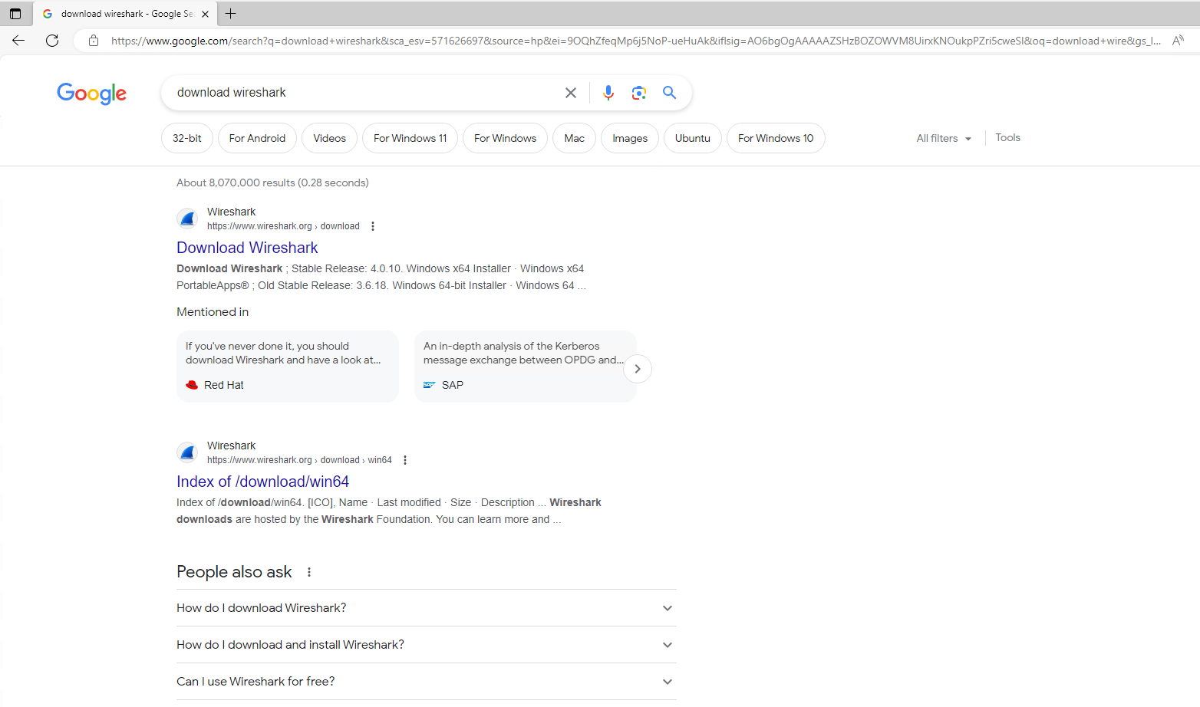Expand 'Can I use Wireshark for free?'
The image size is (1200, 707).
tap(426, 681)
